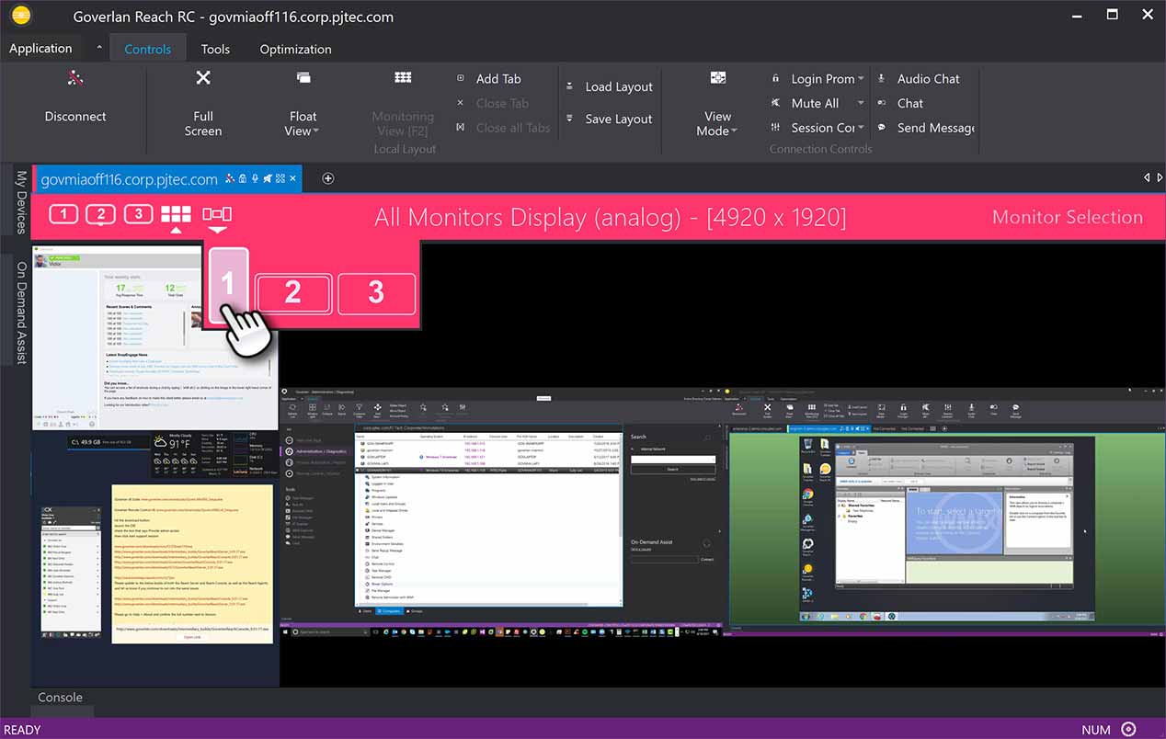Click the Monitoring View [F2] button

(403, 103)
